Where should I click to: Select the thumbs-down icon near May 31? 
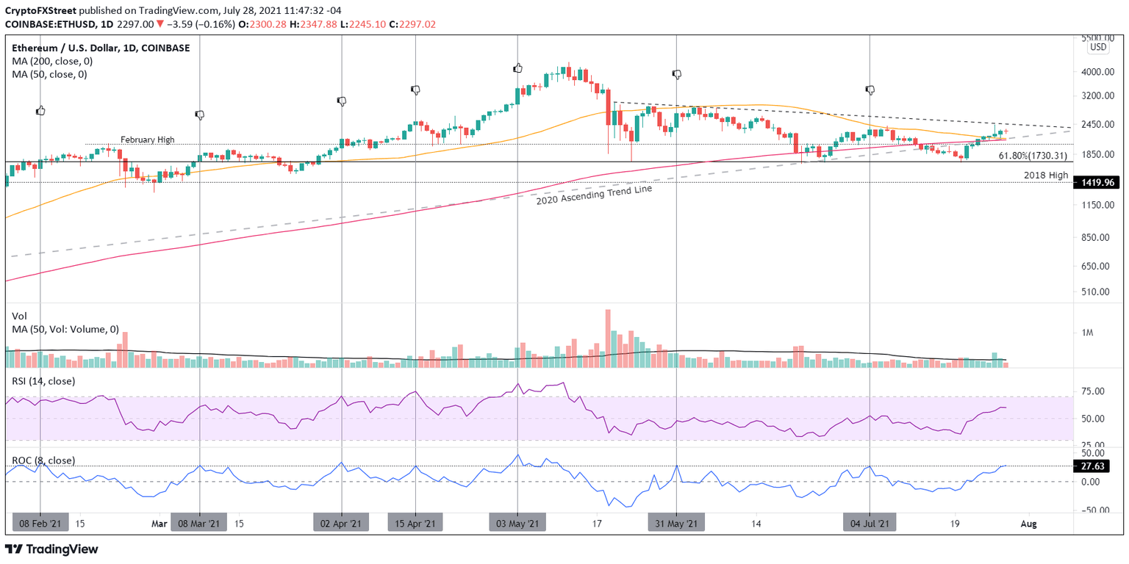(x=676, y=73)
